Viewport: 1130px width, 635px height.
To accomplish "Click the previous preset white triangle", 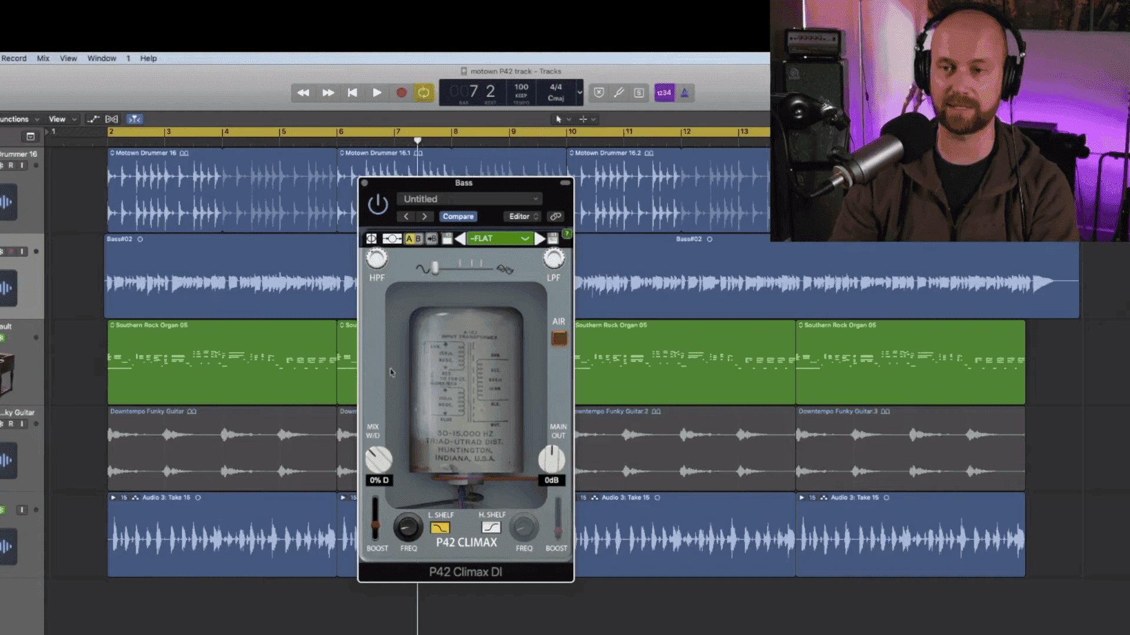I will tap(460, 238).
